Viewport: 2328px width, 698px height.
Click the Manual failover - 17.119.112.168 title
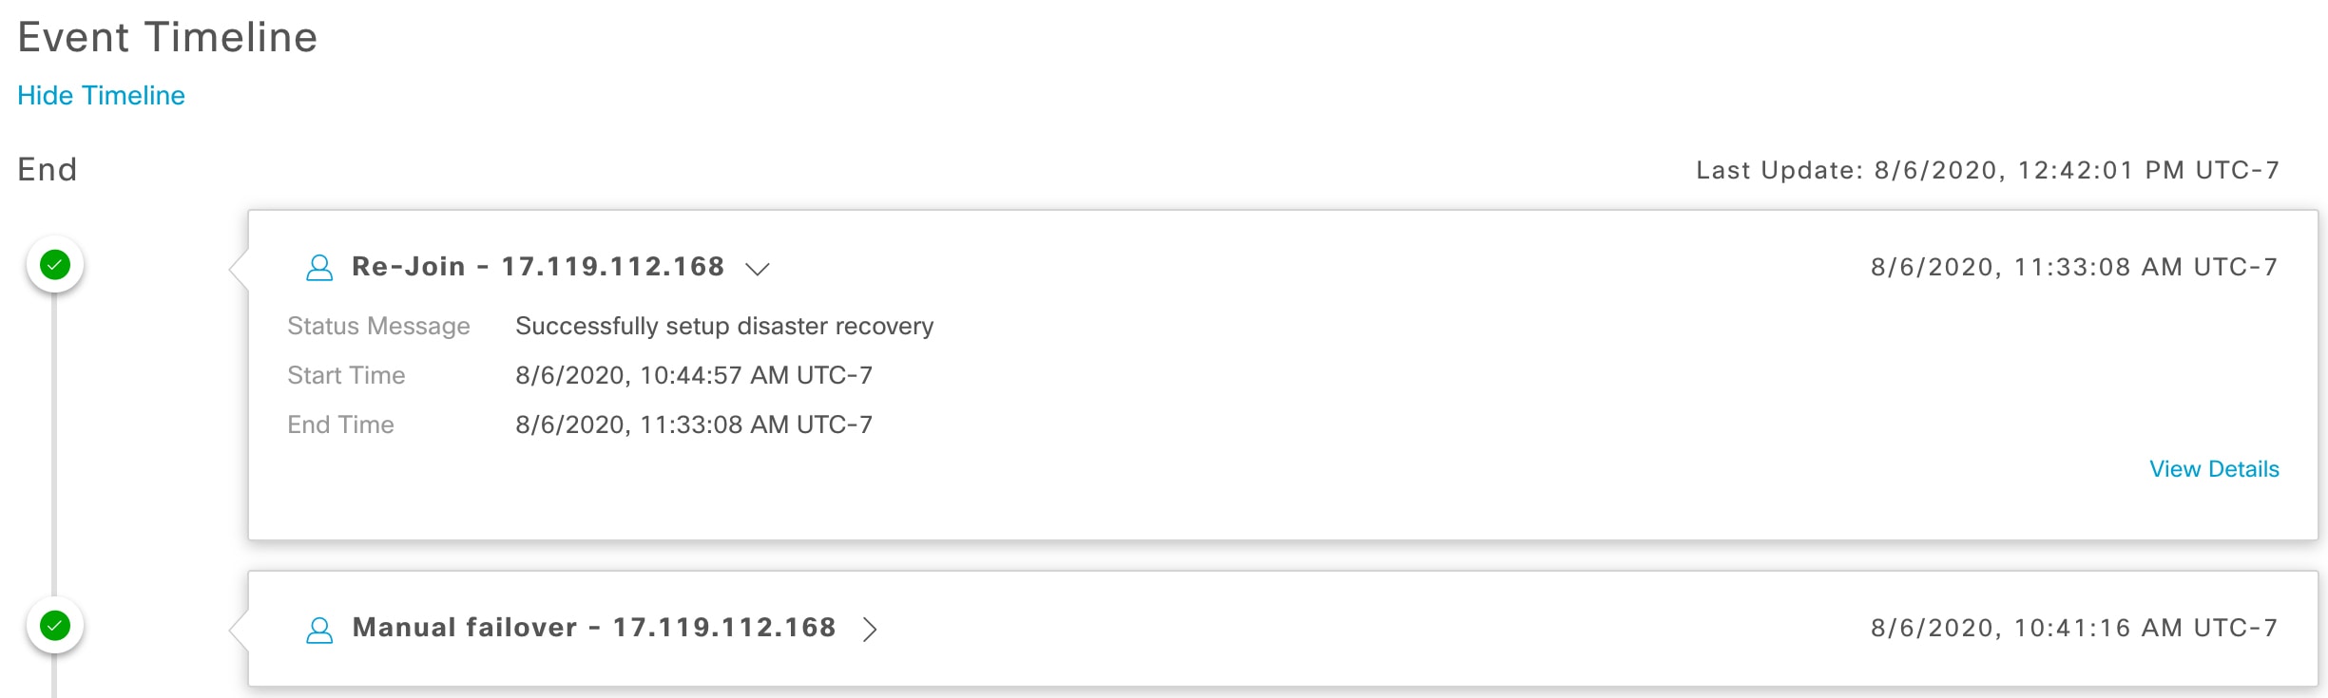(x=593, y=628)
